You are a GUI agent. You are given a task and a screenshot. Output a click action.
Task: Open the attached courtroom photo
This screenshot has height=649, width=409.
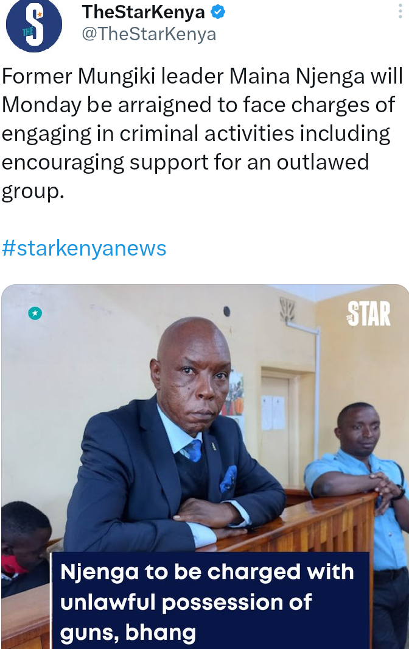pos(205,467)
